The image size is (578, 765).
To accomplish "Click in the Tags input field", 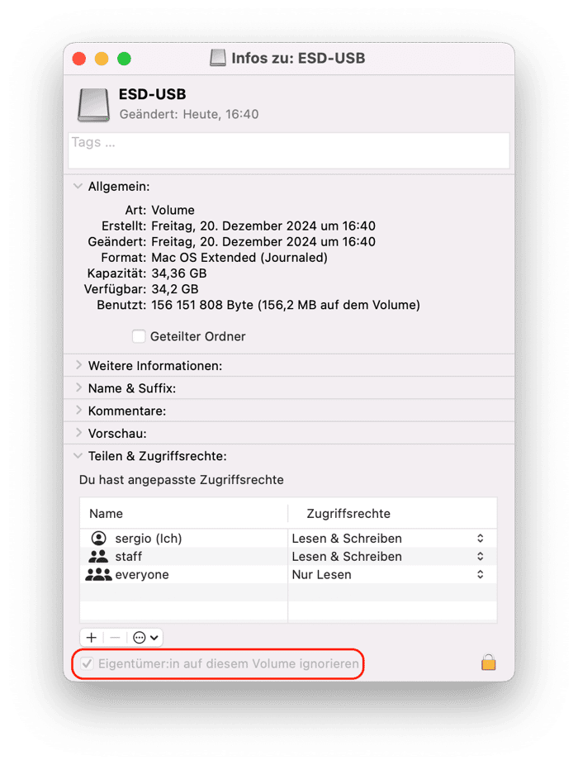I will click(x=289, y=150).
